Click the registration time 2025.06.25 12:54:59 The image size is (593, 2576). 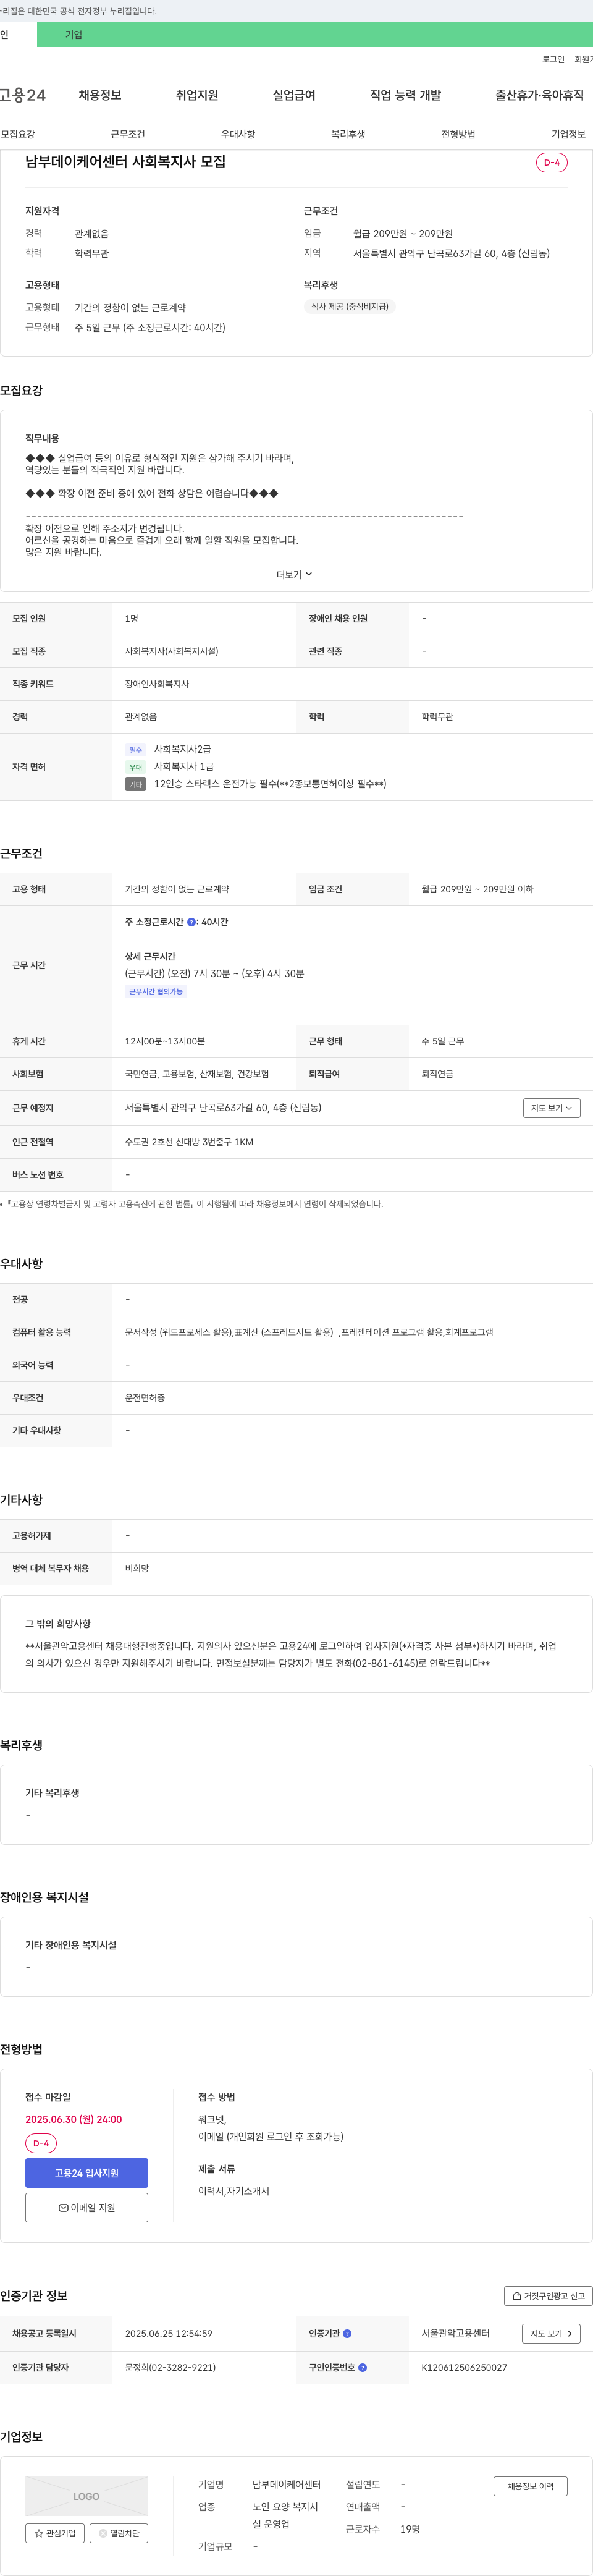coord(168,2333)
